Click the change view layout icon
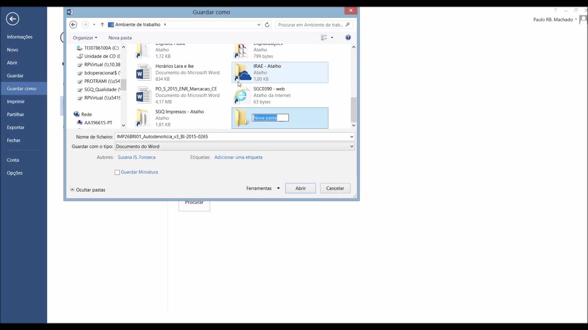The image size is (588, 330). 324,38
